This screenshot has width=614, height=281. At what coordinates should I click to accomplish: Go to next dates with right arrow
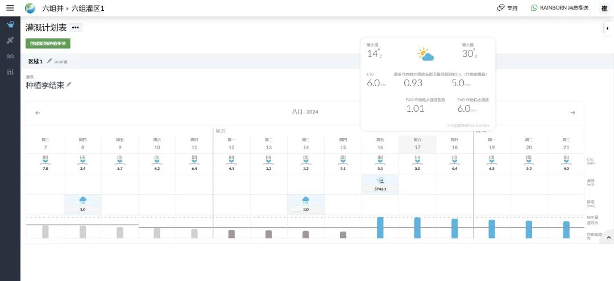pyautogui.click(x=572, y=112)
